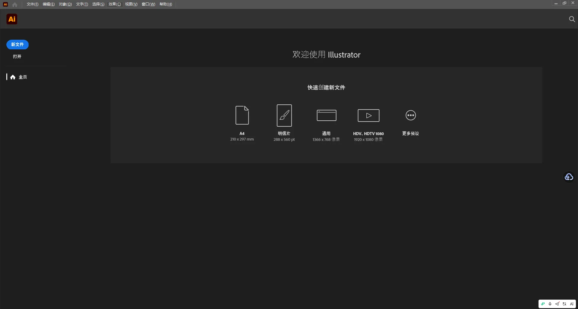Image resolution: width=578 pixels, height=309 pixels.
Task: Click the Ai assistant icon in floating toolbar
Action: coord(572,304)
